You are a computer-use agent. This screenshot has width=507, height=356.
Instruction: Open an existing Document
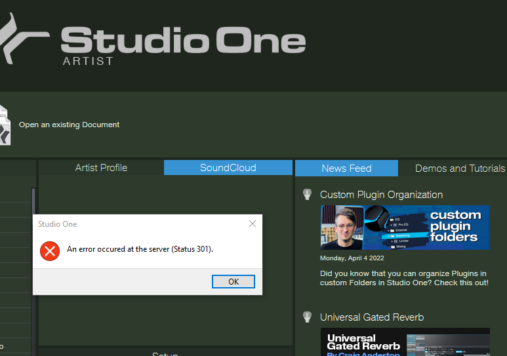coord(69,125)
